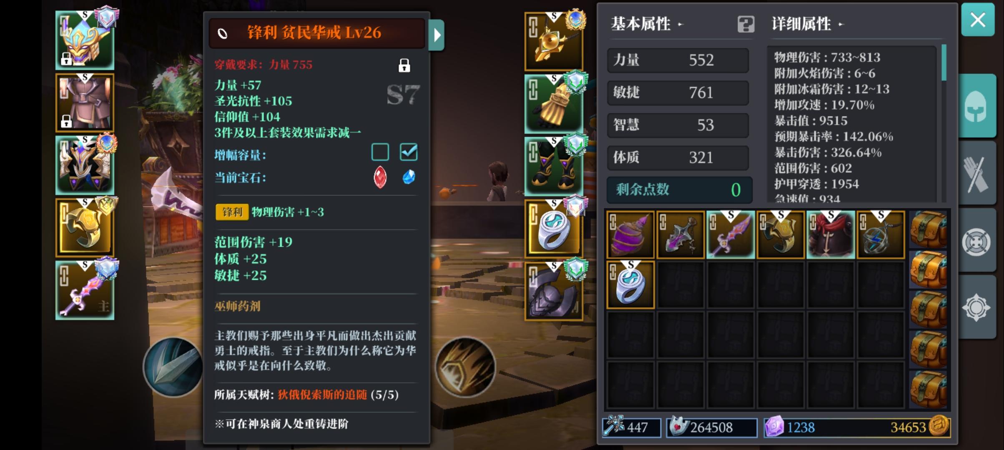1004x450 pixels.
Task: Select the equipped helmet slot icon
Action: [85, 40]
